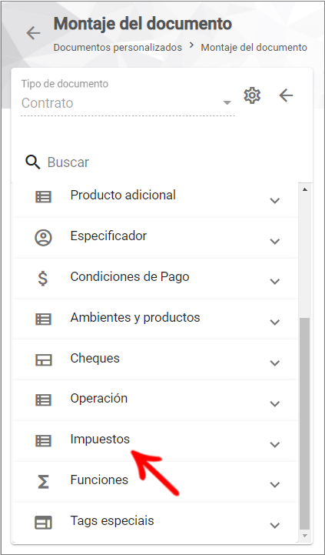Screen dimensions: 325x555
Task: Open the settings gear icon
Action: coord(252,95)
